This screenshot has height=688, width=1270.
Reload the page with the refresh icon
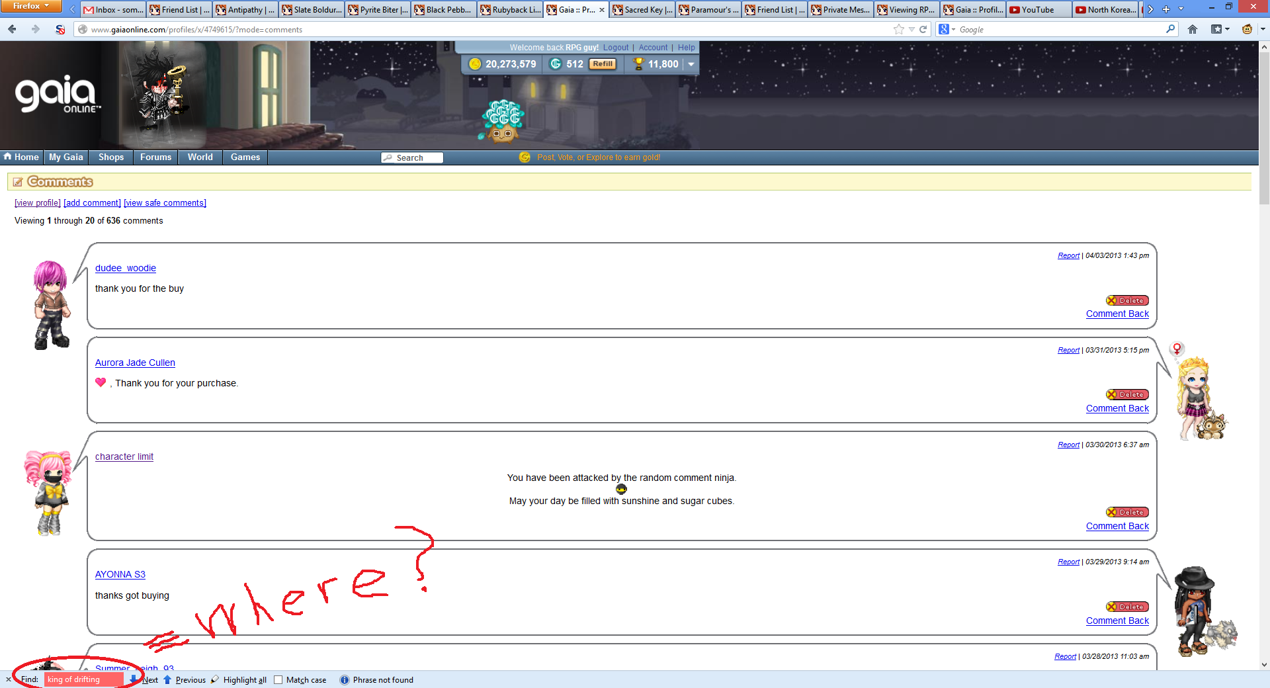(x=923, y=29)
